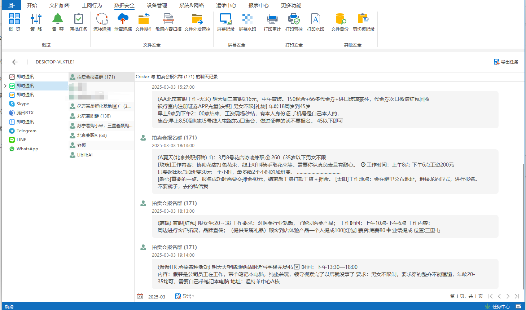526x310 pixels.
Task: Go back using the left arrow
Action: [x=15, y=62]
